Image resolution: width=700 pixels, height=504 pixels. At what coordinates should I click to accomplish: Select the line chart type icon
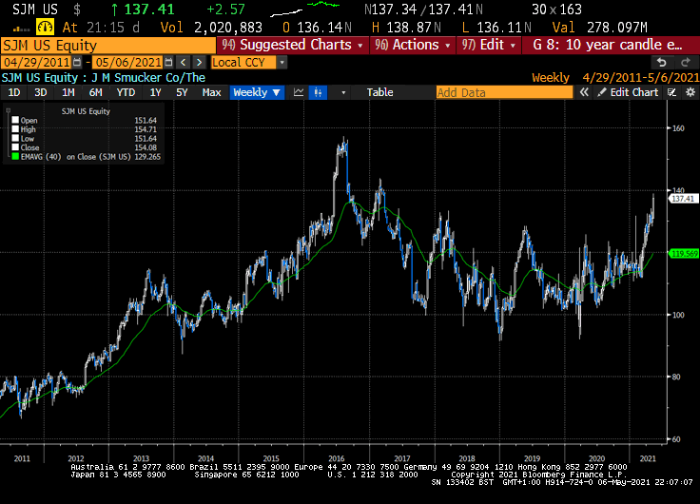[299, 92]
